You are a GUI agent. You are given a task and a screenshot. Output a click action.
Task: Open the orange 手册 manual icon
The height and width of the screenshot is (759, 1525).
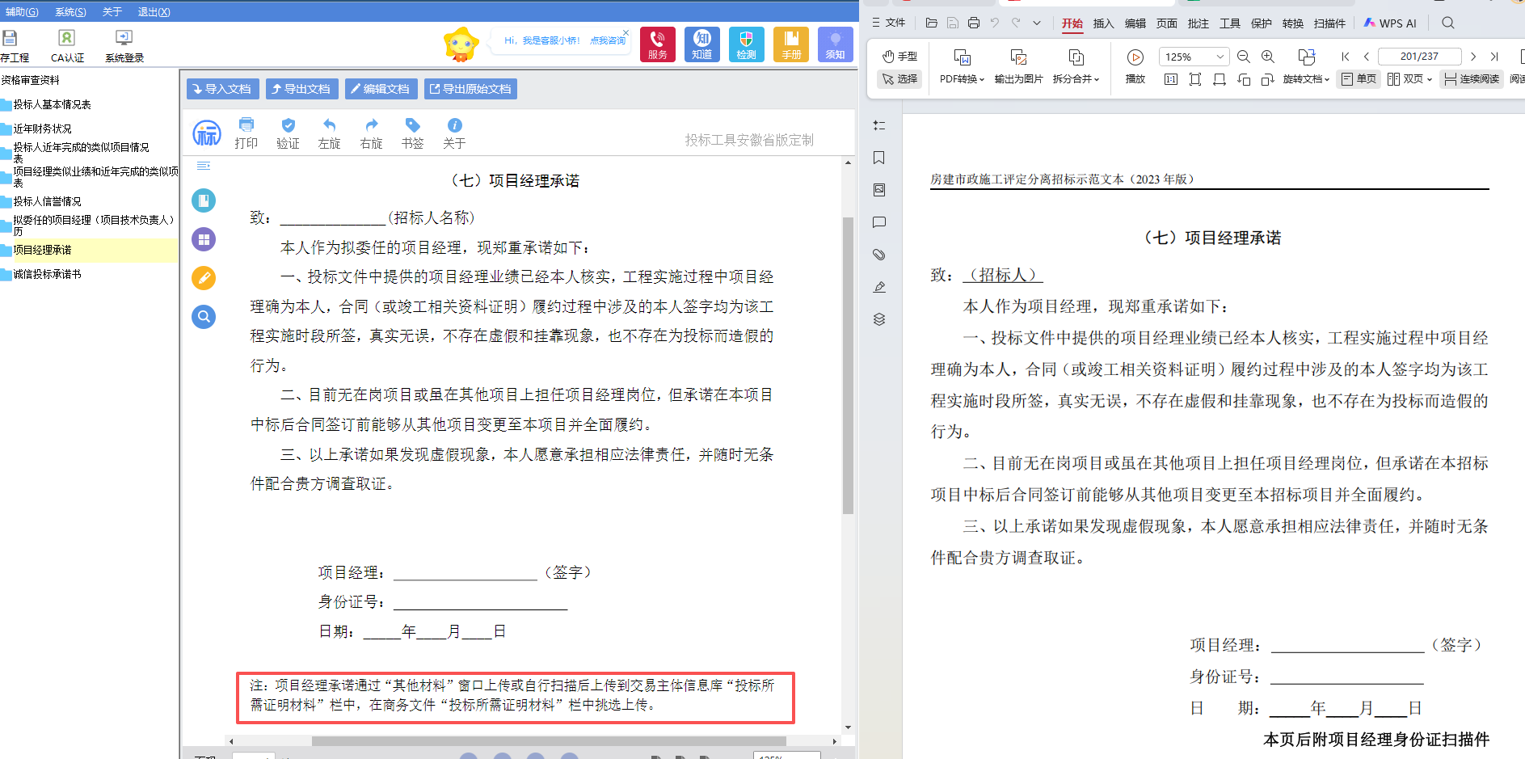(x=790, y=44)
